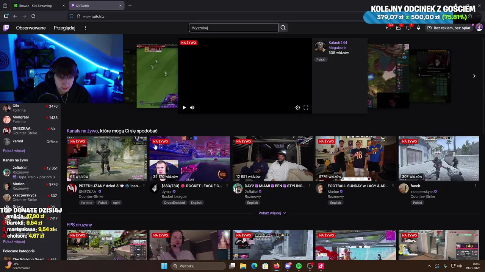Open featured player settings gear
This screenshot has height=272, width=485.
coord(298,108)
